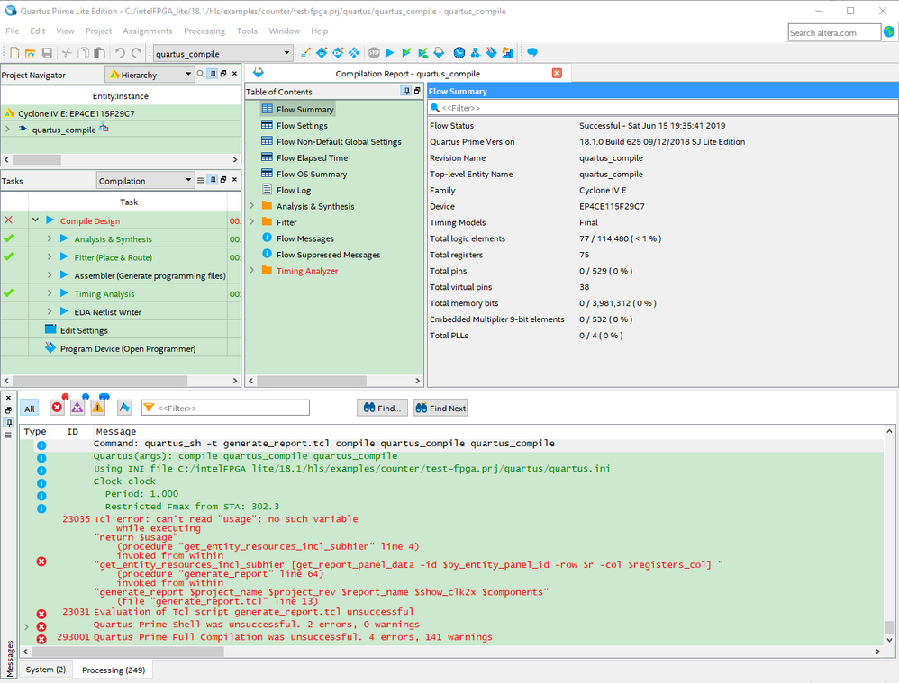
Task: Close the Compilation Report tab
Action: pos(557,73)
